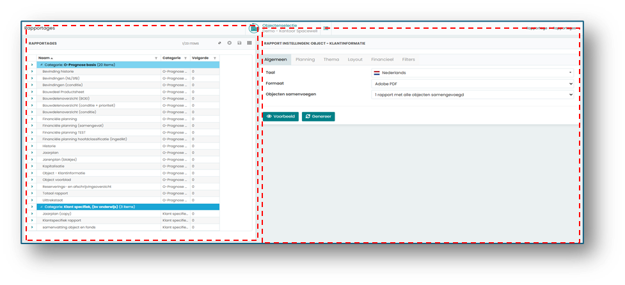
Task: Sort by the Volgorde column header
Action: tap(200, 58)
